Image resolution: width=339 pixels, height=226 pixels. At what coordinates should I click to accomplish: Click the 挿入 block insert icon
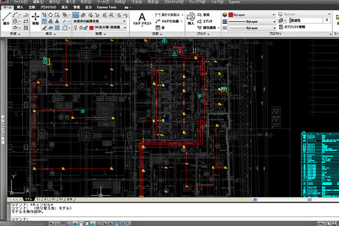[x=190, y=18]
